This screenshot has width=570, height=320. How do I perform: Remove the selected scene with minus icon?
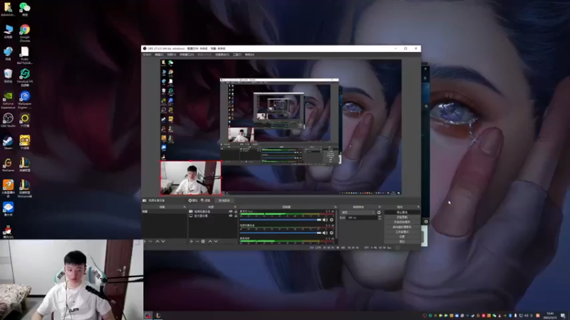pos(150,241)
